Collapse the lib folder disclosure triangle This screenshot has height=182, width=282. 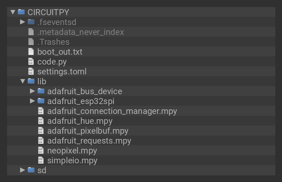pos(23,81)
